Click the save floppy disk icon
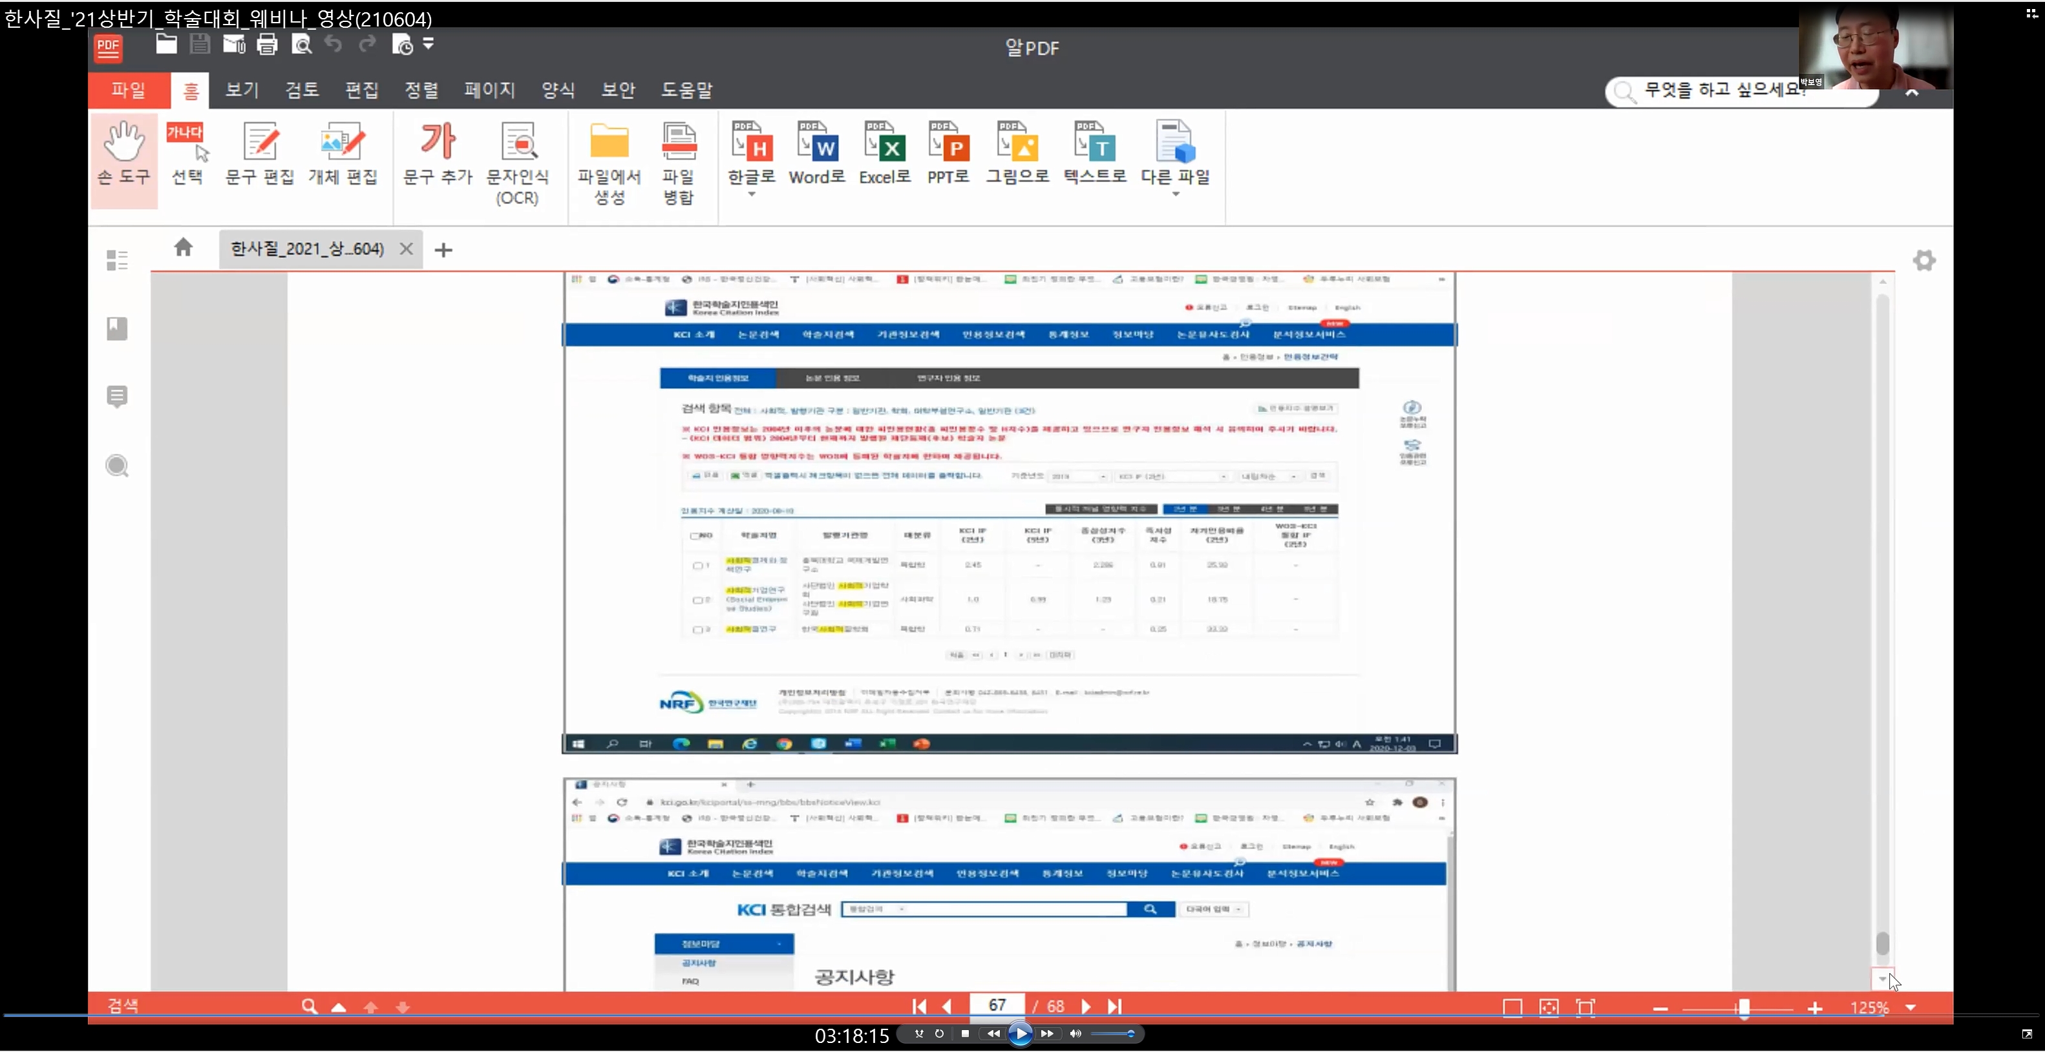Viewport: 2045px width, 1052px height. pos(199,45)
